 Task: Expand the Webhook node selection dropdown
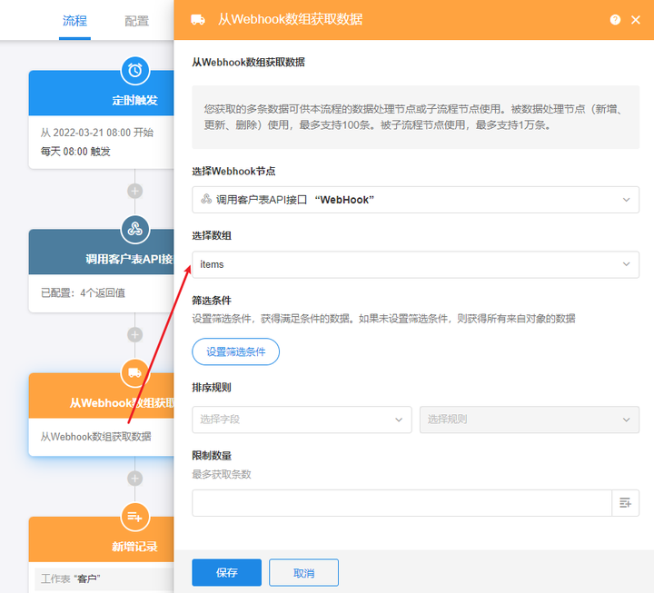(x=415, y=200)
